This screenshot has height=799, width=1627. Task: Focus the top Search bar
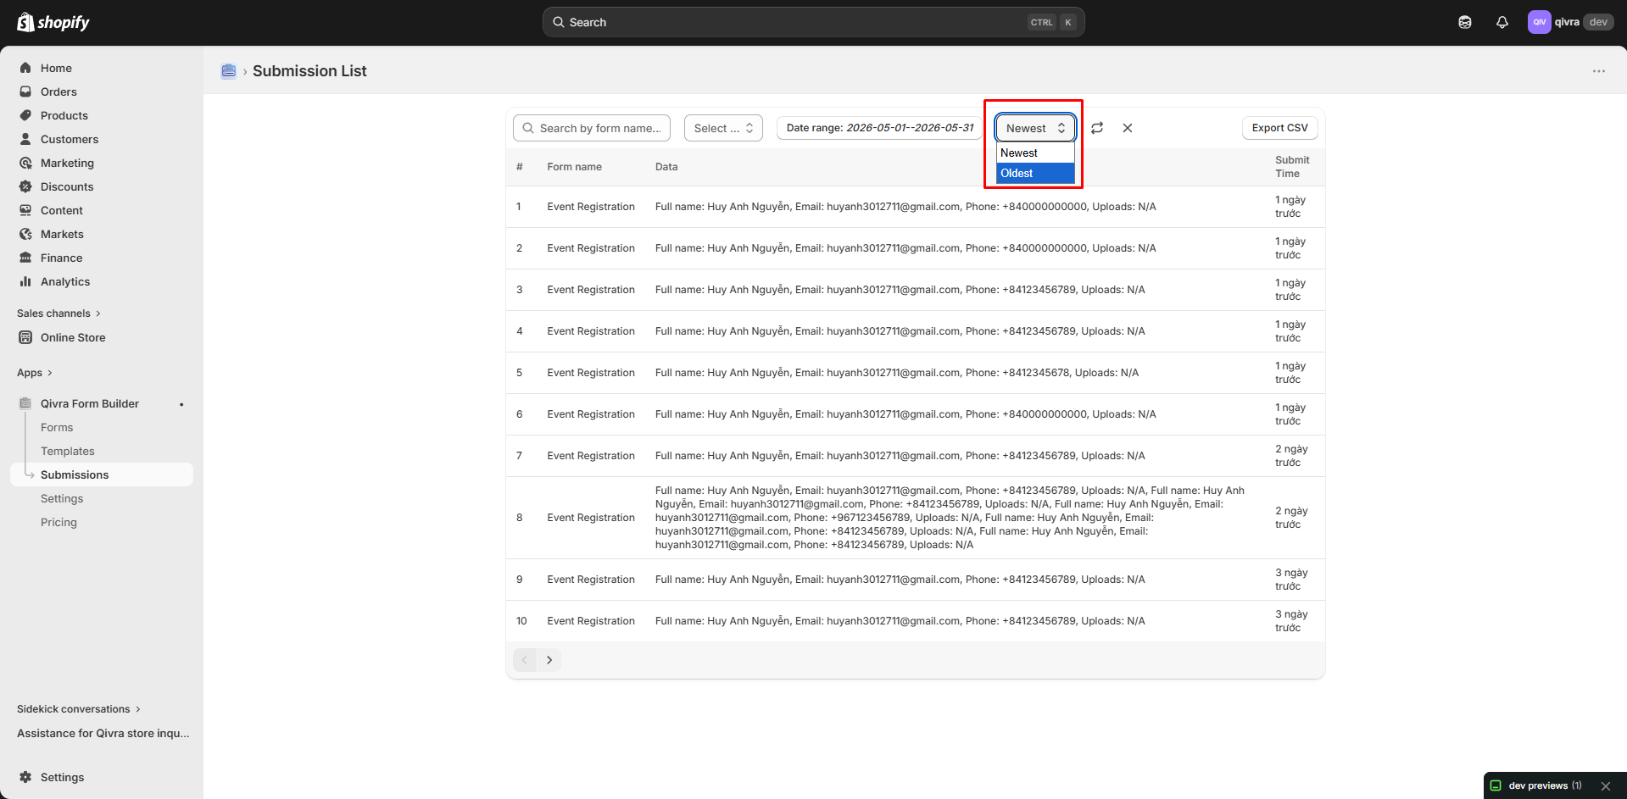click(x=814, y=22)
